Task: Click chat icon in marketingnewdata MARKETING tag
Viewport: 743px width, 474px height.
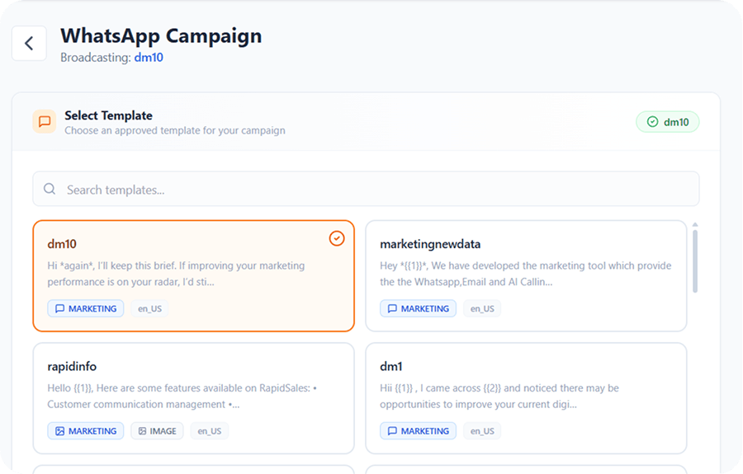Action: click(x=392, y=308)
